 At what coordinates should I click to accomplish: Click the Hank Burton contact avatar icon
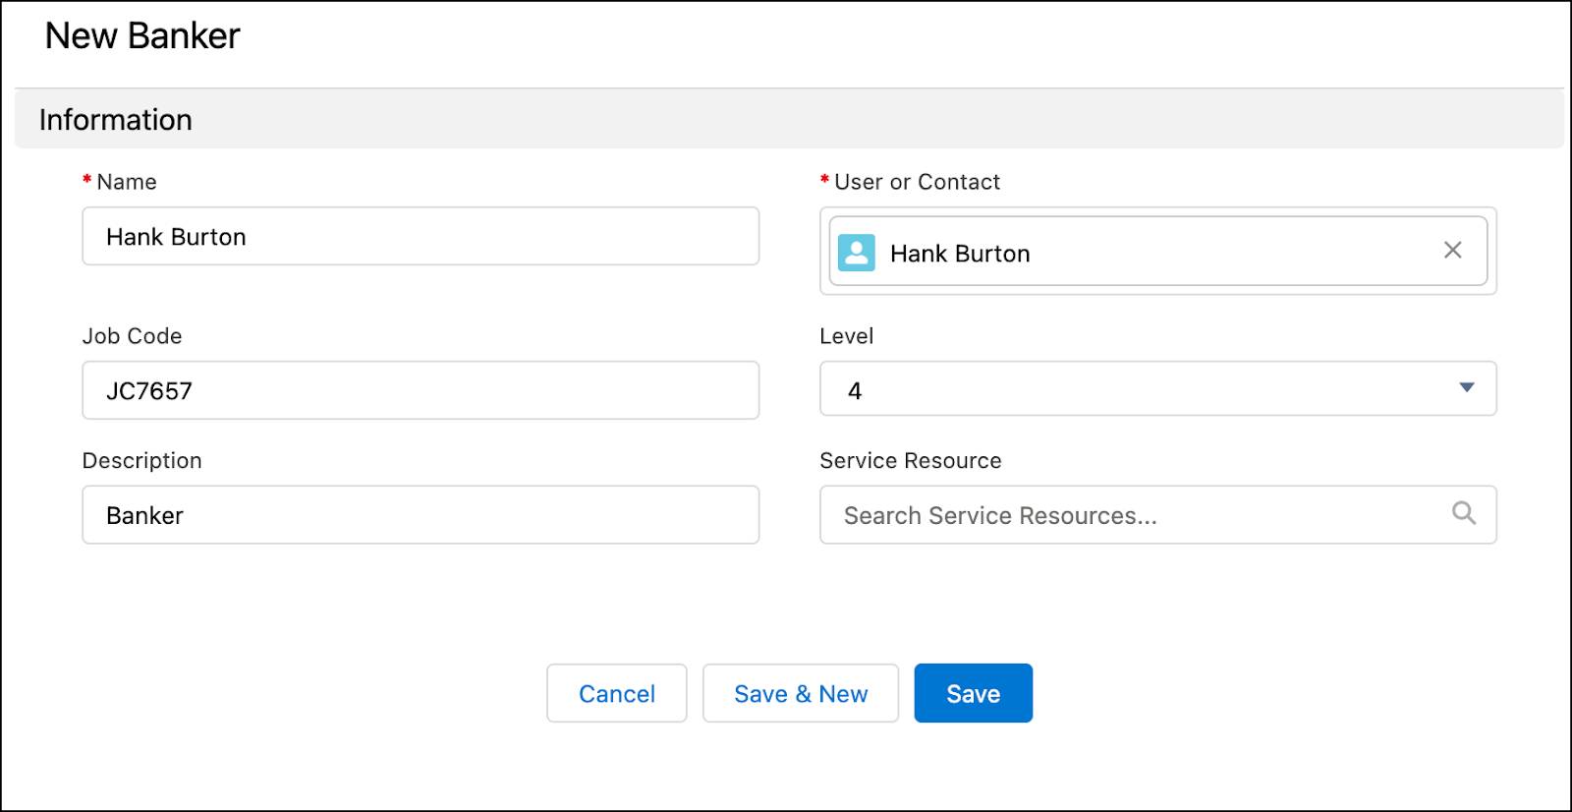pos(856,253)
